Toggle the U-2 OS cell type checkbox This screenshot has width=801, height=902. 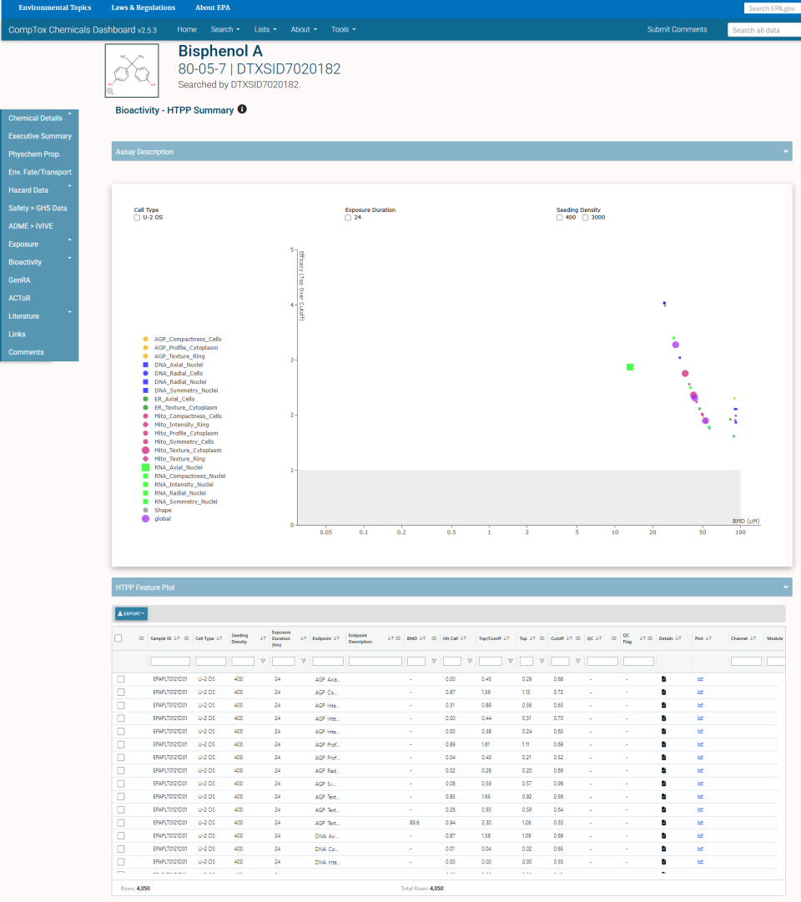tap(138, 218)
